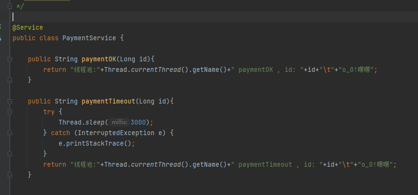The height and width of the screenshot is (195, 418).
Task: Click the sleep method call in the try block
Action: pos(95,122)
